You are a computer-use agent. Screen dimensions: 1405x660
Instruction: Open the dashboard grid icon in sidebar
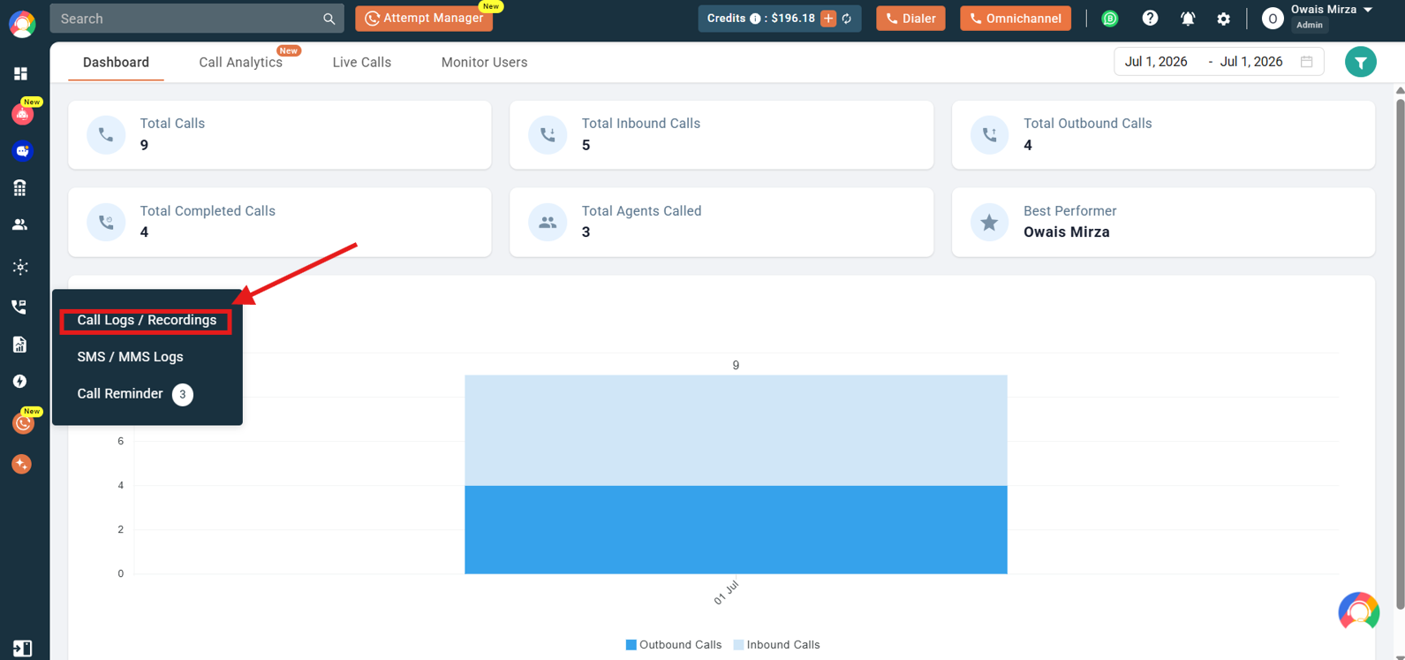pyautogui.click(x=20, y=74)
